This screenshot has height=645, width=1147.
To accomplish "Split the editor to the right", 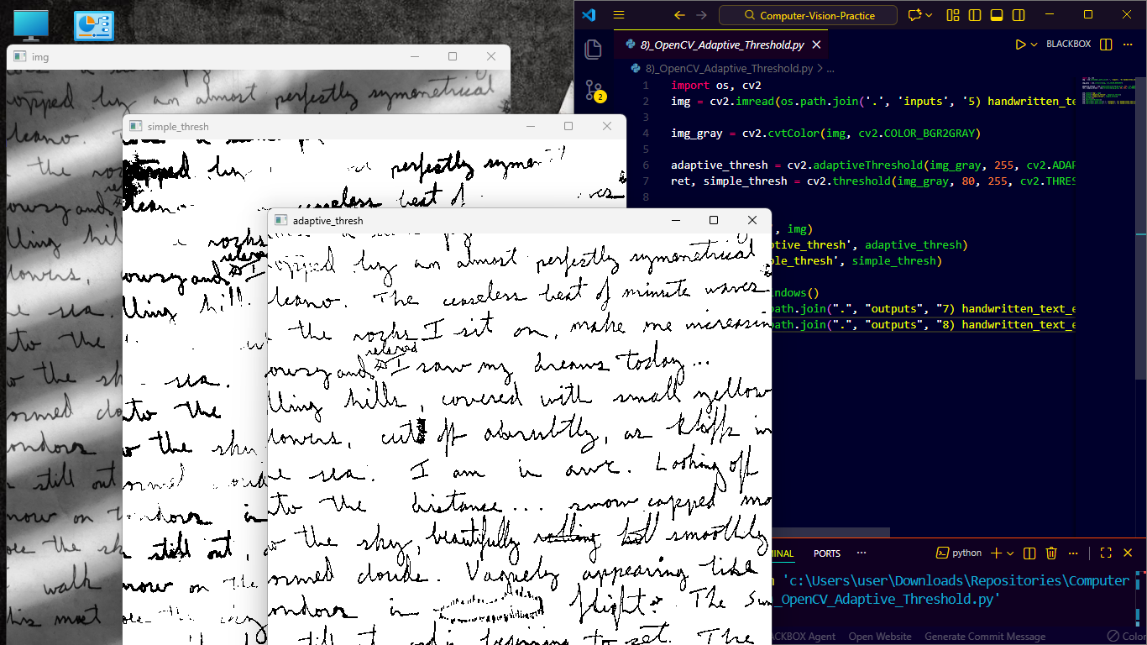I will [x=1106, y=45].
